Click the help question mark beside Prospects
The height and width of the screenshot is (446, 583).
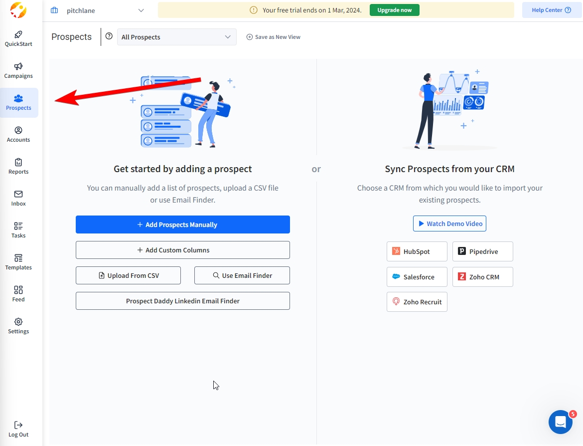[109, 36]
